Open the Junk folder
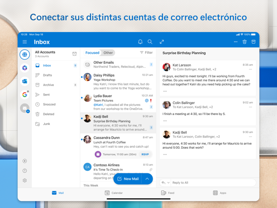The height and width of the screenshot is (208, 277). pos(56,124)
